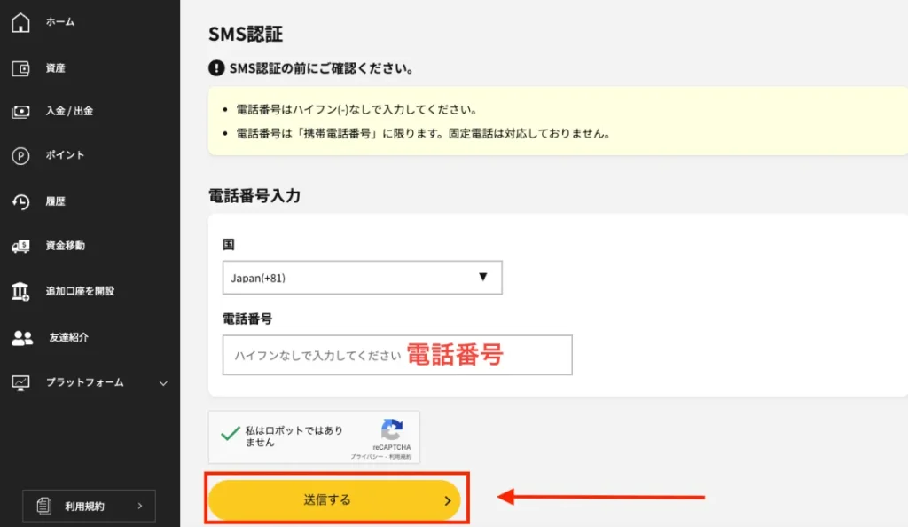The width and height of the screenshot is (908, 527).
Task: Open the 入金 / 出金 menu item
Action: pos(69,112)
